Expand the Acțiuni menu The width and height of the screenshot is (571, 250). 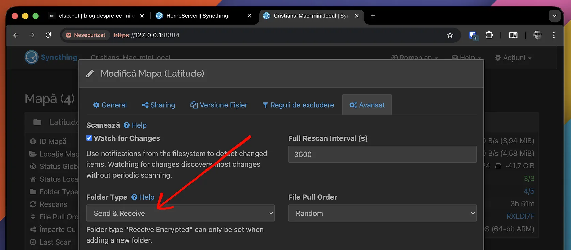[513, 58]
